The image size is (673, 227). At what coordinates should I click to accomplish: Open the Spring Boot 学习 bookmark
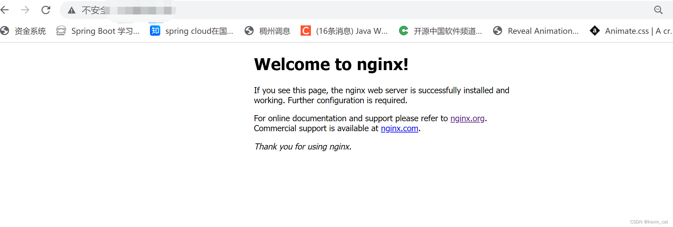tap(98, 31)
